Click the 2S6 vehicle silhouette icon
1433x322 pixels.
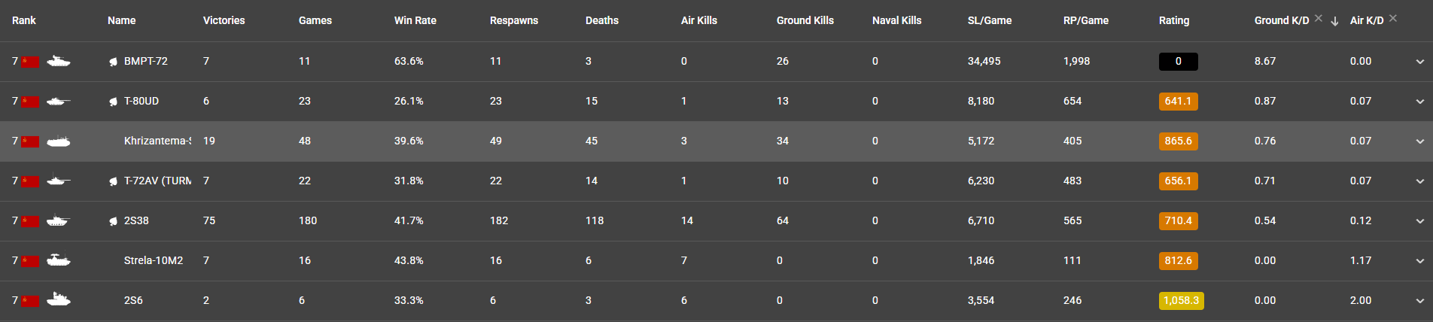[58, 300]
